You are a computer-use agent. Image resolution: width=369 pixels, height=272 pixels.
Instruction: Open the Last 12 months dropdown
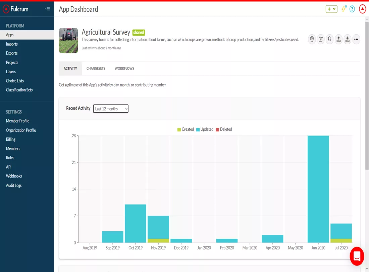click(111, 108)
